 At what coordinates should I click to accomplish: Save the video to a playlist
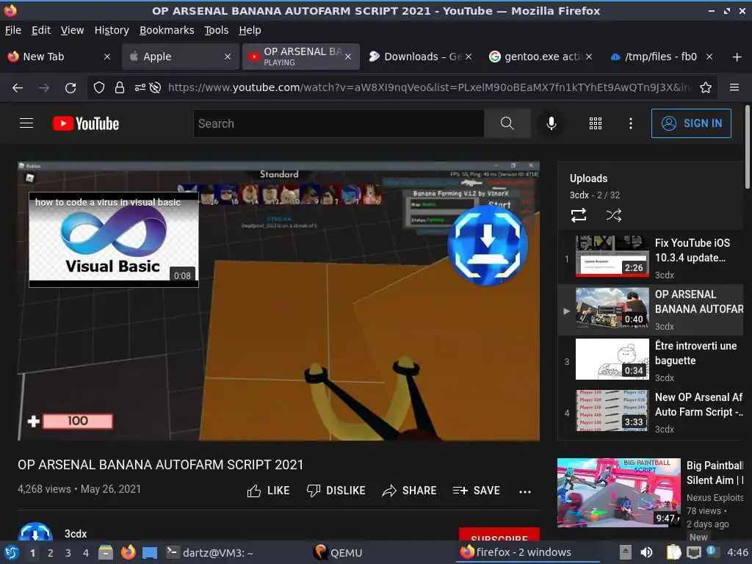coord(476,491)
